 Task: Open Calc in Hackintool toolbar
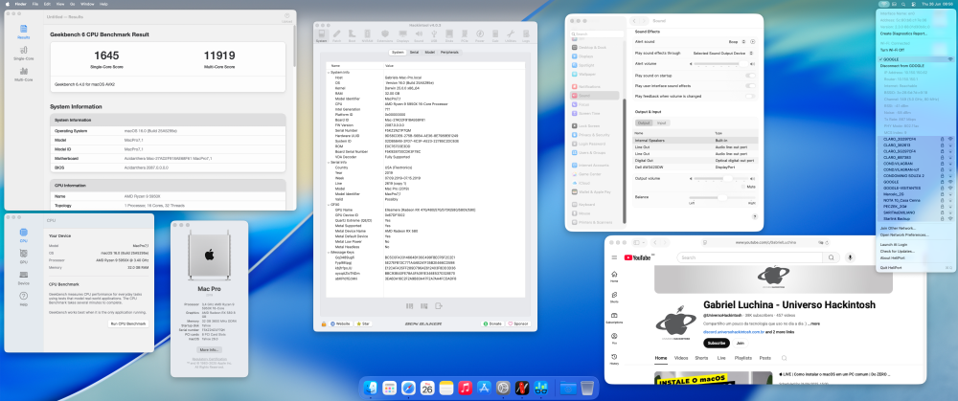[495, 35]
